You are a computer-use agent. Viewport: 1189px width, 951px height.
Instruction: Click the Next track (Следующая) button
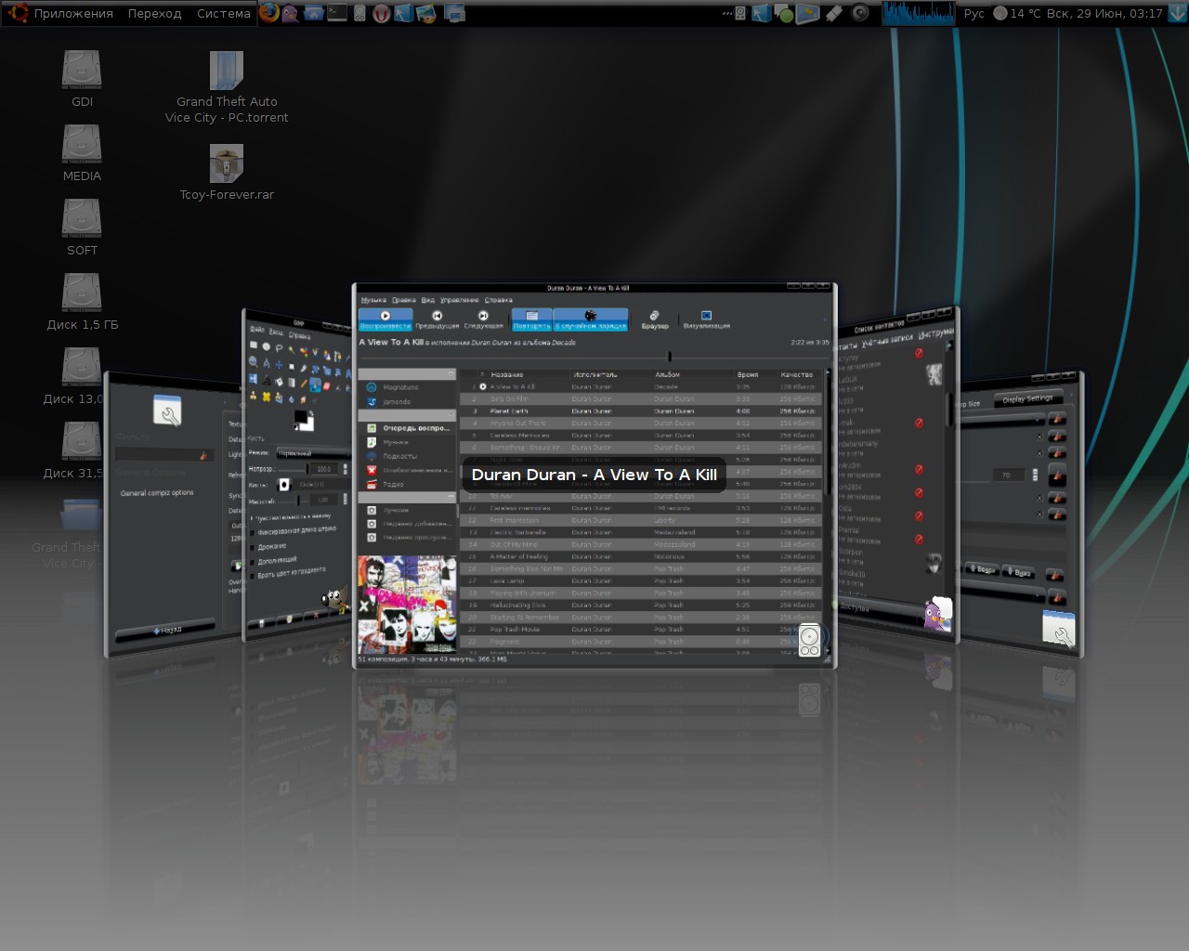click(483, 319)
